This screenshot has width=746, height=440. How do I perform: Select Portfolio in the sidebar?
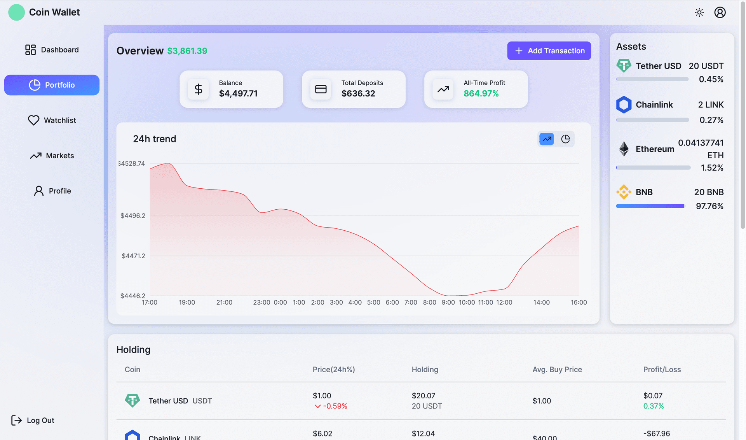pos(52,85)
